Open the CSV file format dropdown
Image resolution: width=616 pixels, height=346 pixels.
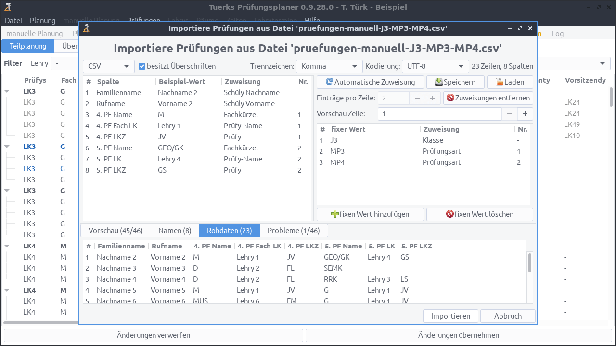coord(108,66)
